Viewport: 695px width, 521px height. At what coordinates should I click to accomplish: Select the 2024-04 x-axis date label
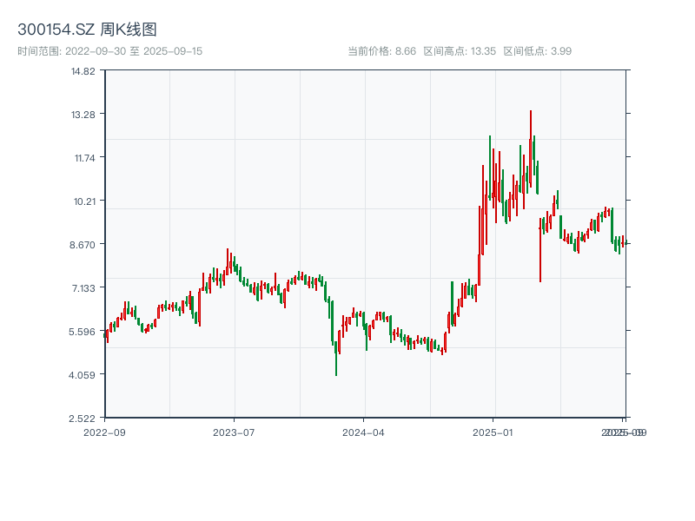click(x=364, y=432)
